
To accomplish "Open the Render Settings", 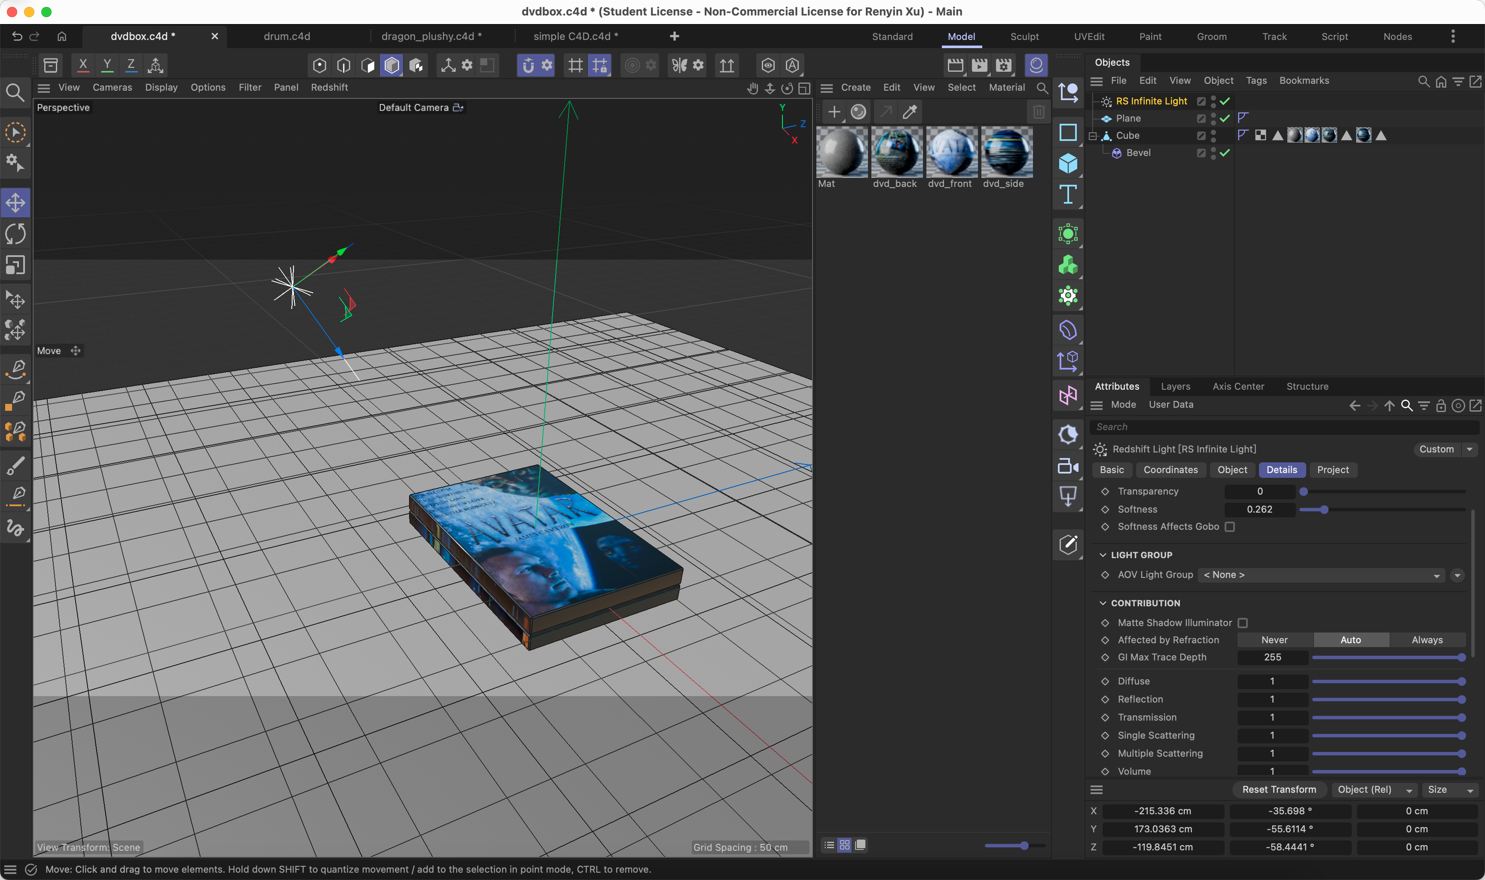I will tap(1003, 65).
